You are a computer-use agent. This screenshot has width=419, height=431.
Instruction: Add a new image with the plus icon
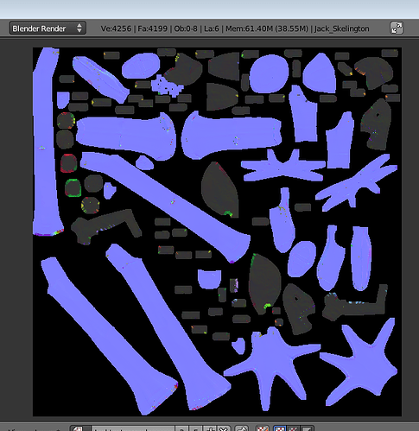click(210, 428)
